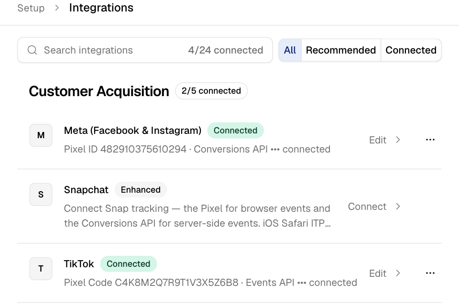Open the Snapchat integration logo tile
Screen dimensions: 459x306
[41, 195]
